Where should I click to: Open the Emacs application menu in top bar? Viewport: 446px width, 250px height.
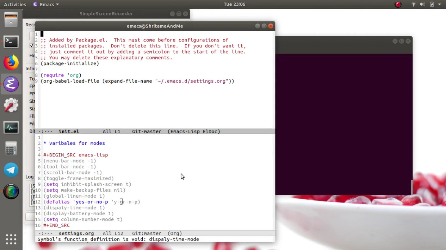point(46,4)
